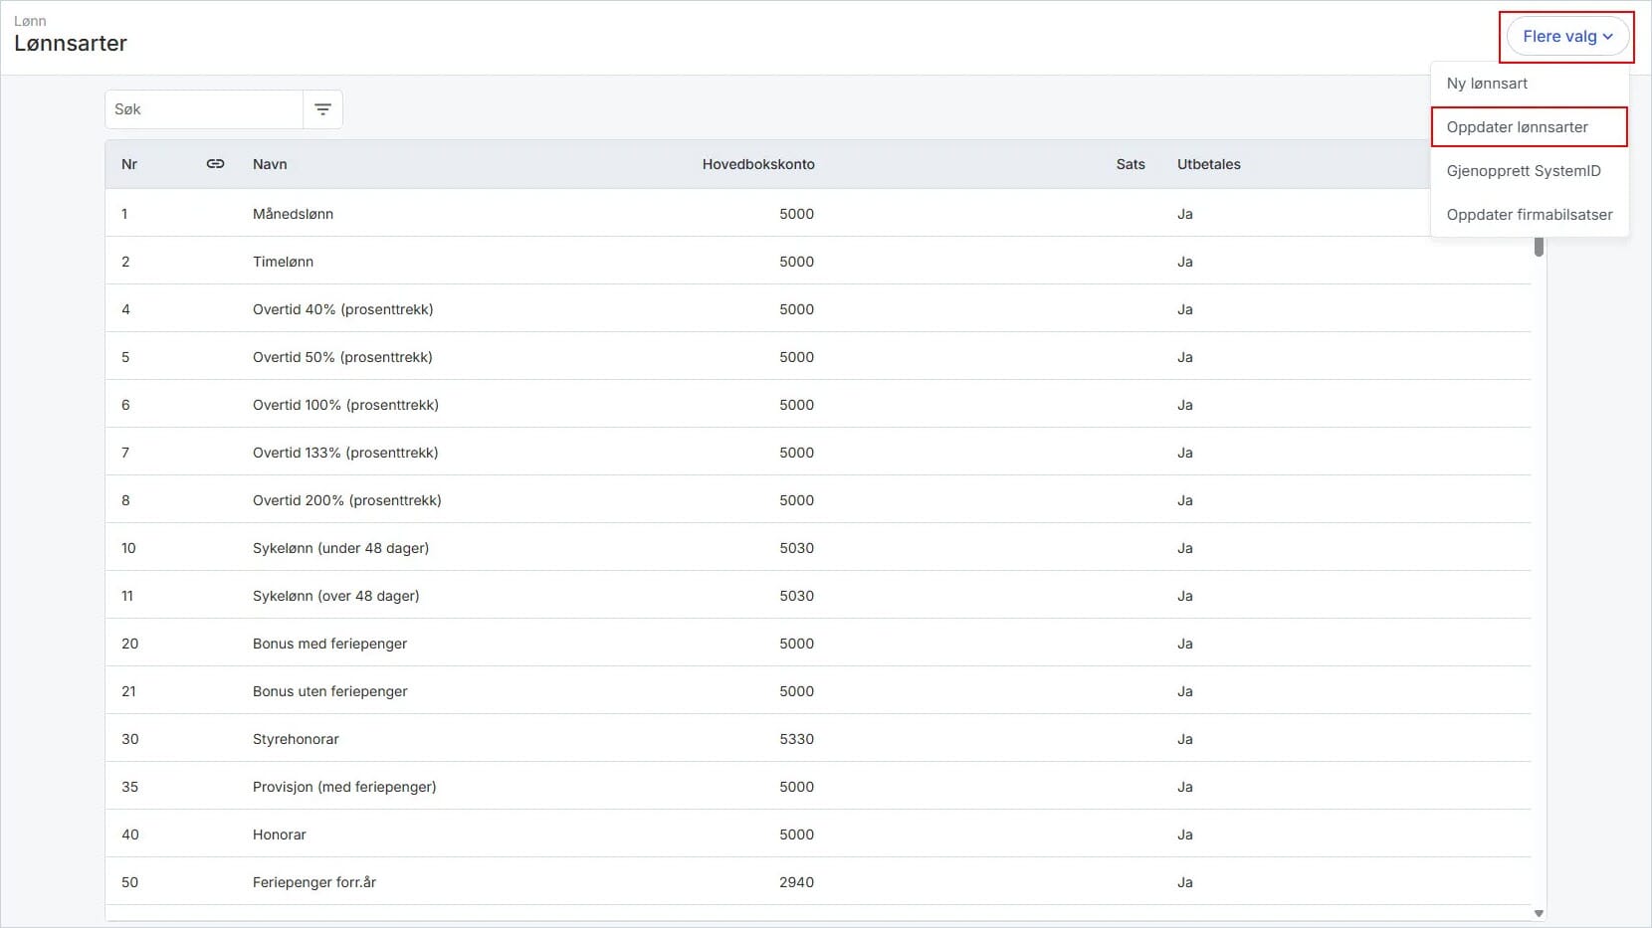Open the filter icon beside search
Viewport: 1652px width, 928px height.
click(322, 109)
